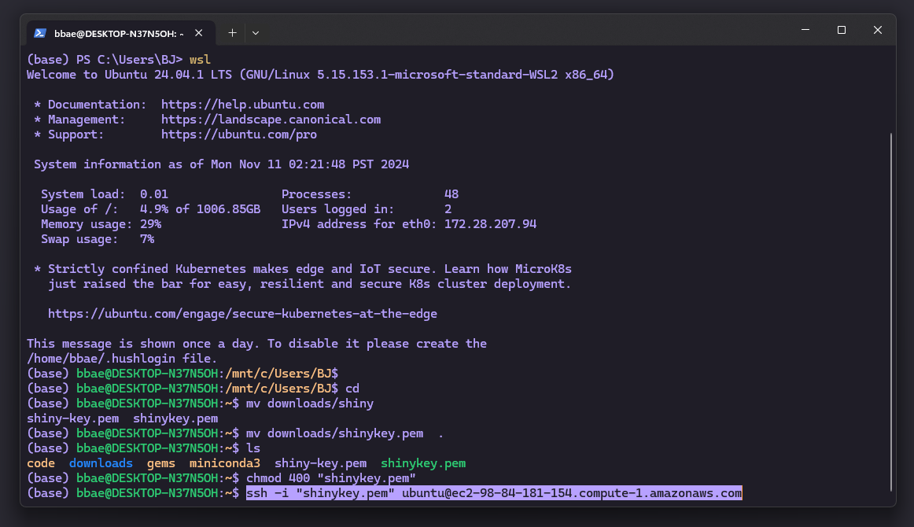
Task: Click the gems directory in ls output
Action: (x=160, y=463)
